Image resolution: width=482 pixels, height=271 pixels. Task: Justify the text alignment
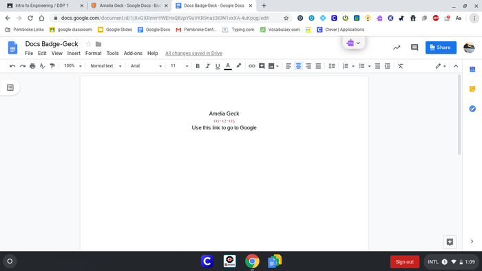point(318,66)
